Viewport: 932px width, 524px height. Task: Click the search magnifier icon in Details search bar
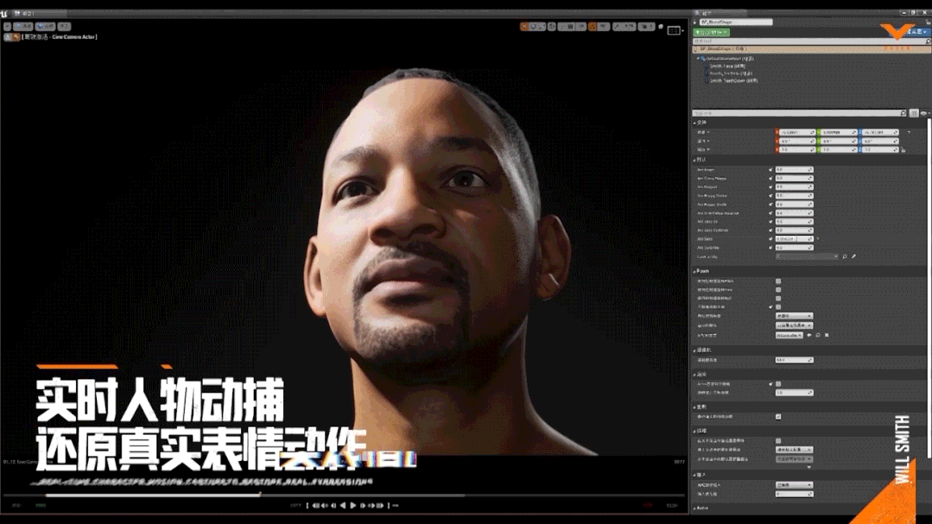coord(903,113)
